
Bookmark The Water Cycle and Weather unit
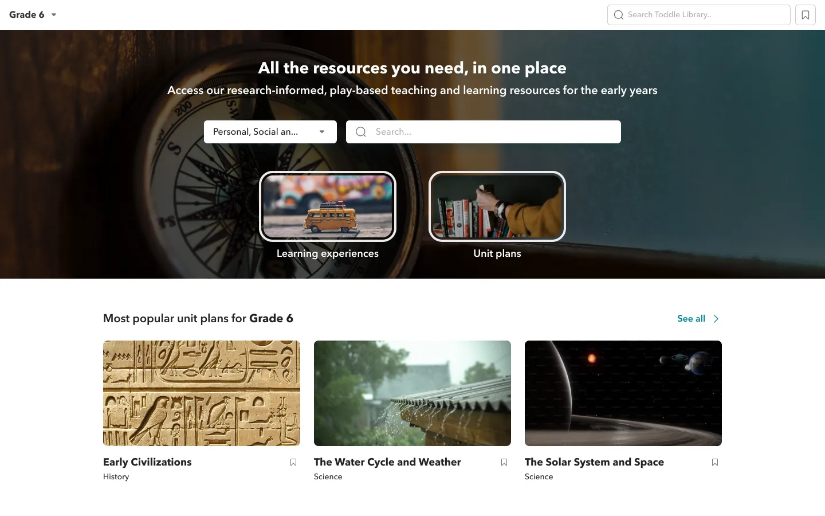point(504,462)
